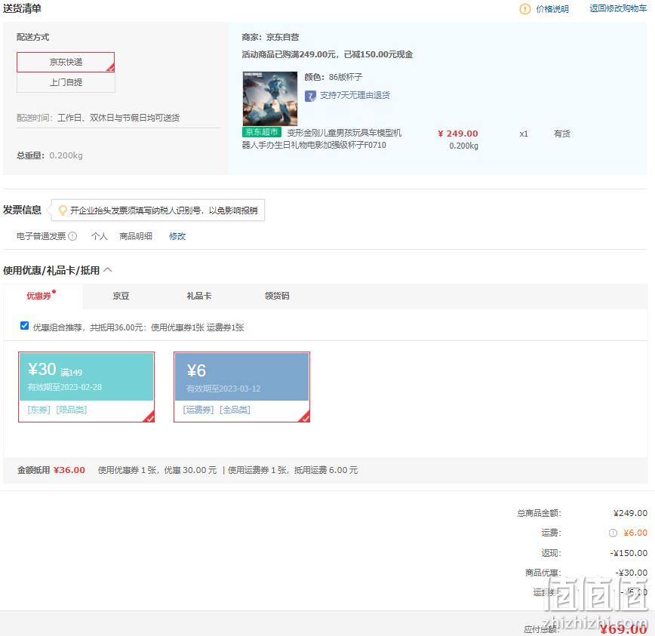Screen dimensions: 655x636
Task: Click the 金额抵用 ¥36.00 summary
Action: coord(51,470)
